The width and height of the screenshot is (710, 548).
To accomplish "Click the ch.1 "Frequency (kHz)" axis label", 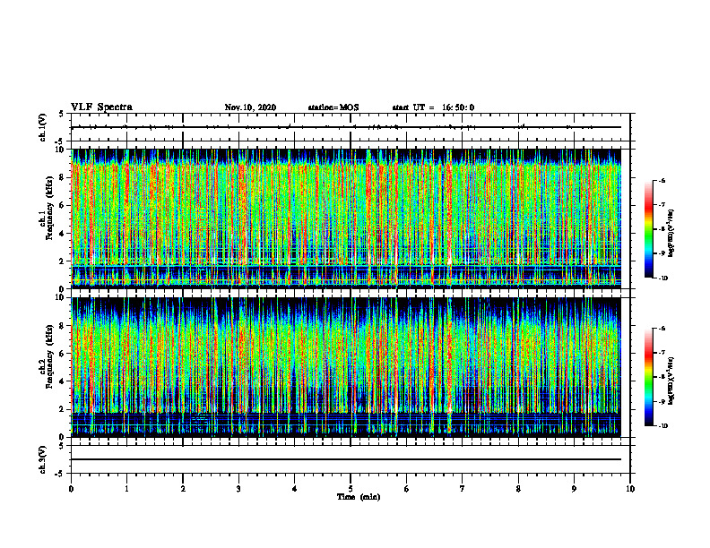I will point(49,208).
